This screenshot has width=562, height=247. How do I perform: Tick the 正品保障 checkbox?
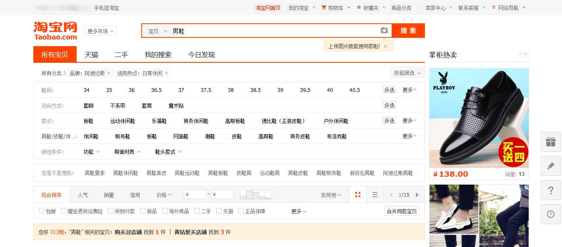click(241, 211)
